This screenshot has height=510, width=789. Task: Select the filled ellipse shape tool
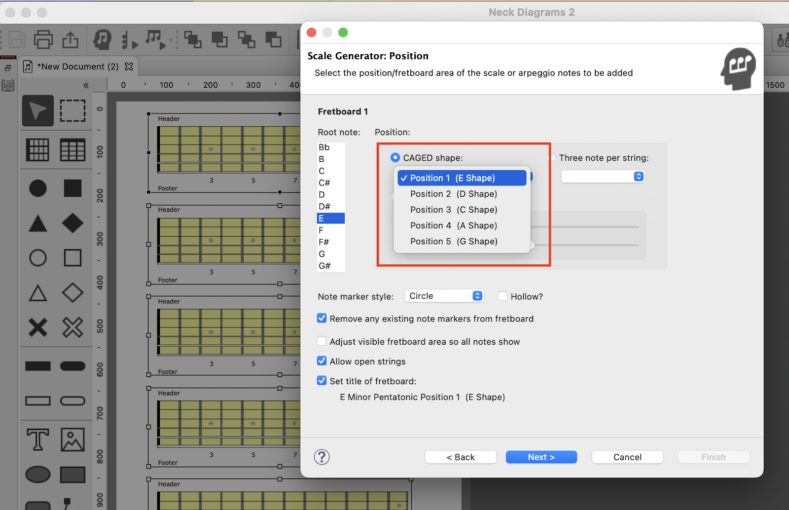pos(38,474)
